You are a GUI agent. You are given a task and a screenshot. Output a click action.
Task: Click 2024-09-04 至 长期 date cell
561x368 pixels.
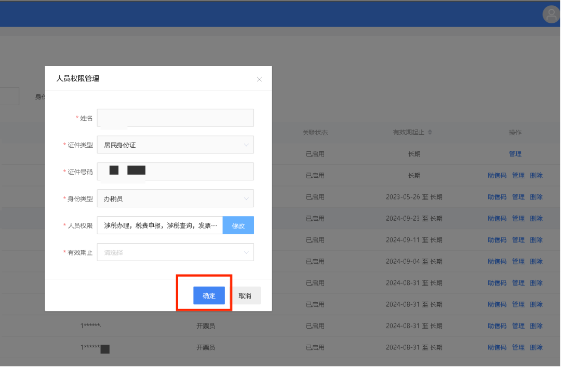coord(415,262)
